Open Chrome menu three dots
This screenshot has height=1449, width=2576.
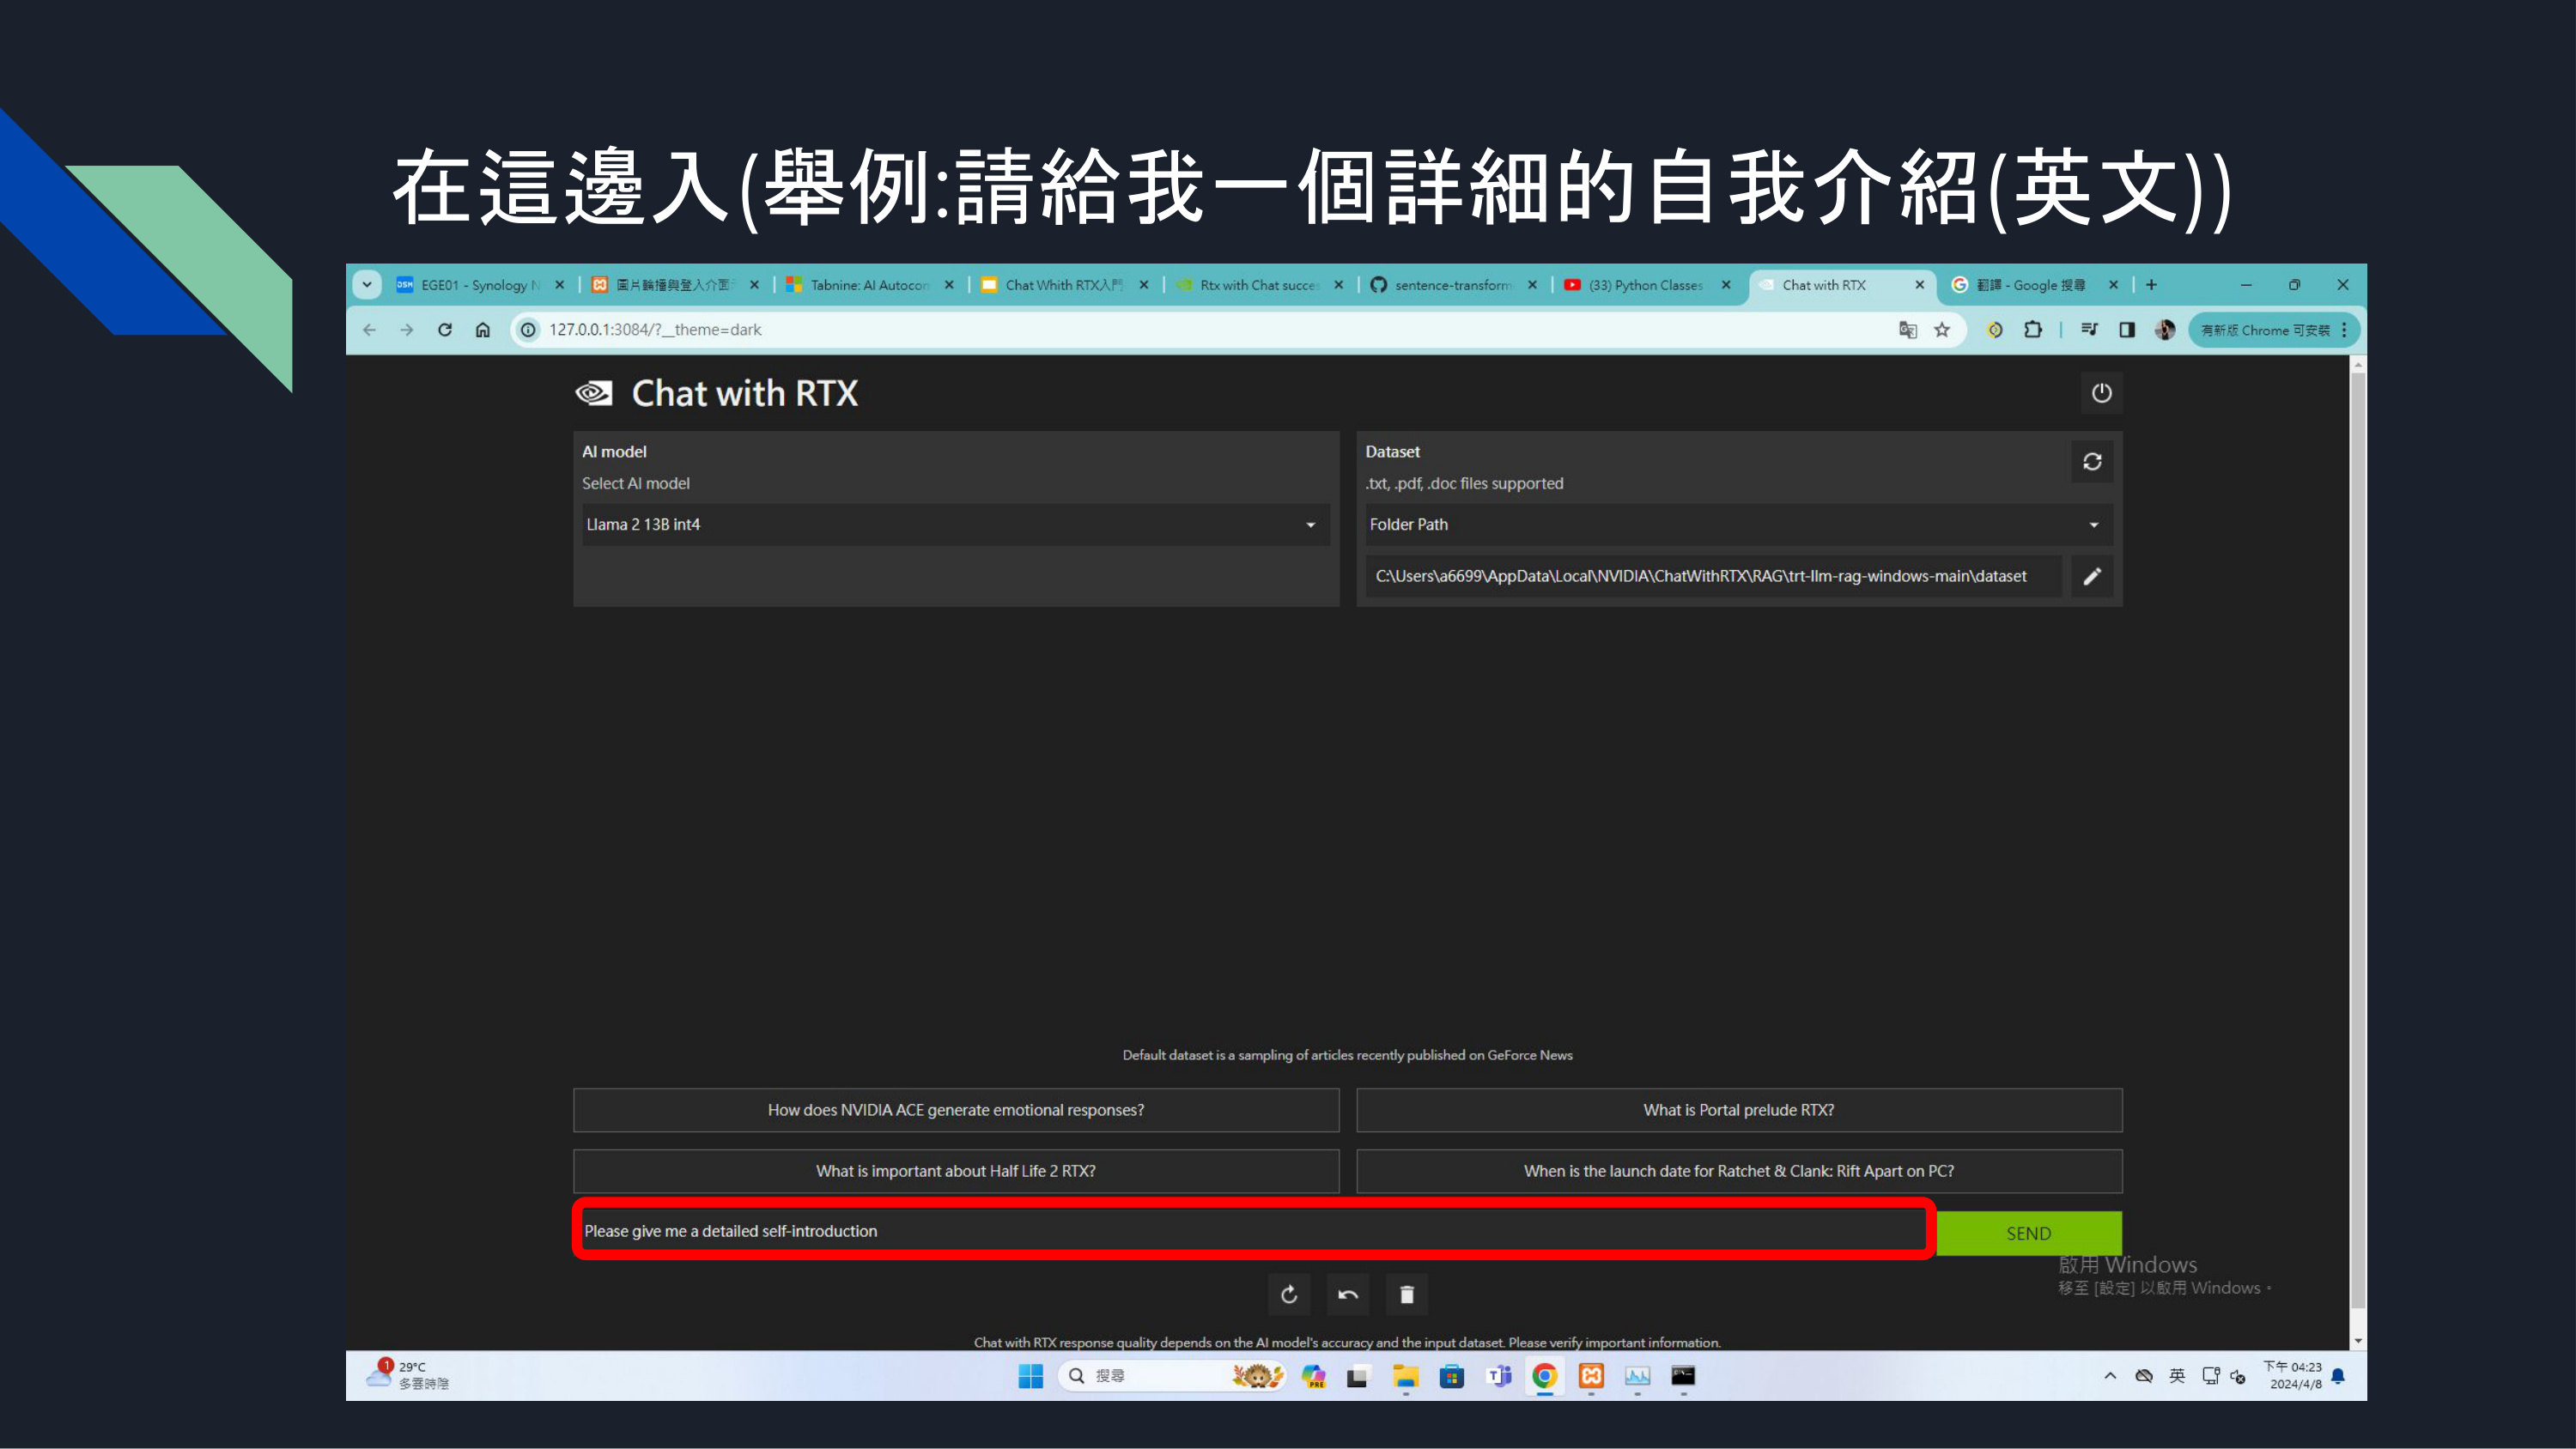tap(2344, 330)
